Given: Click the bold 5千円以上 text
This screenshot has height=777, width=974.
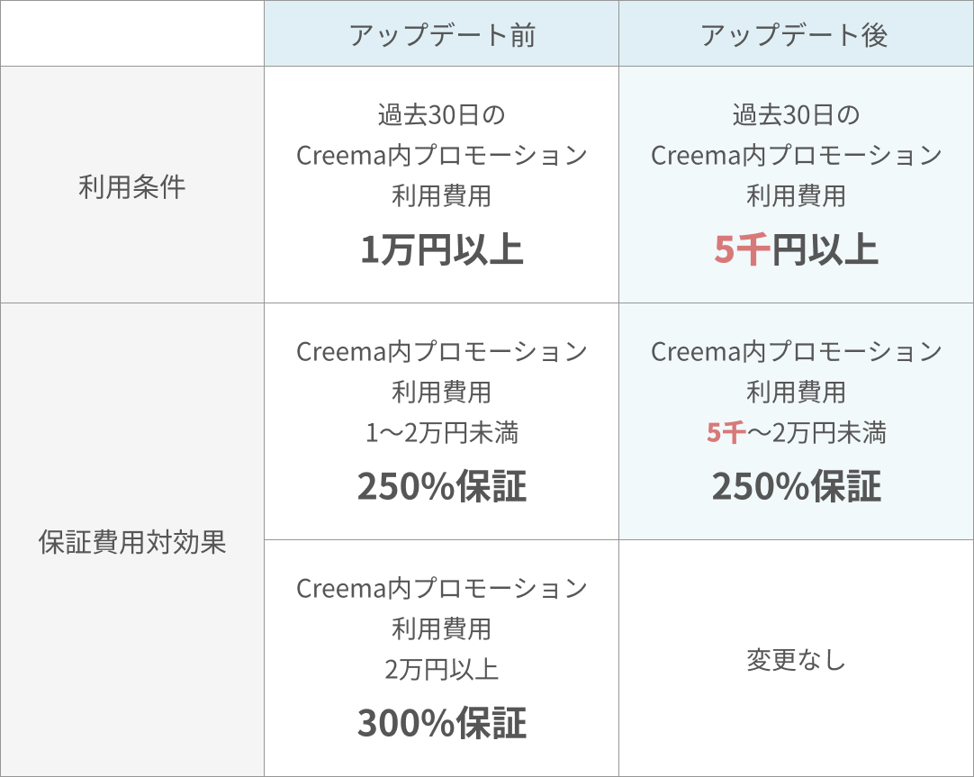Looking at the screenshot, I should pyautogui.click(x=796, y=251).
